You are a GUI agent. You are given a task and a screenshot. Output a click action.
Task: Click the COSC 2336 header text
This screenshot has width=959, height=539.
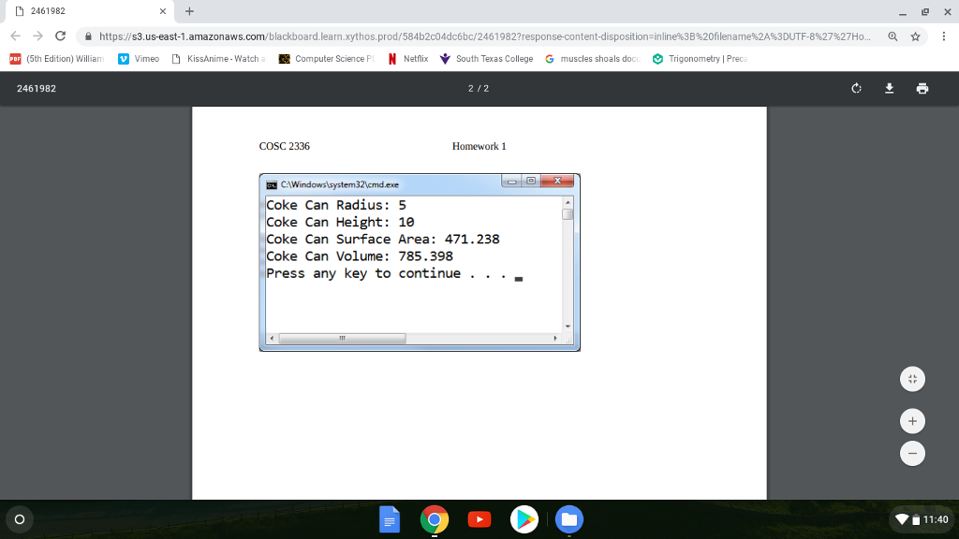click(285, 146)
